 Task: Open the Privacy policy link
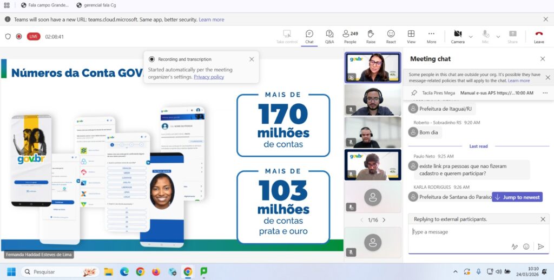208,77
